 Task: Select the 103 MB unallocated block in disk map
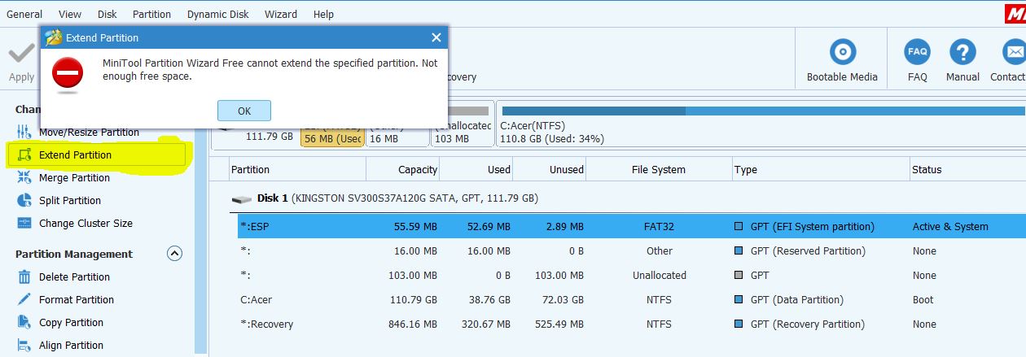pyautogui.click(x=463, y=124)
